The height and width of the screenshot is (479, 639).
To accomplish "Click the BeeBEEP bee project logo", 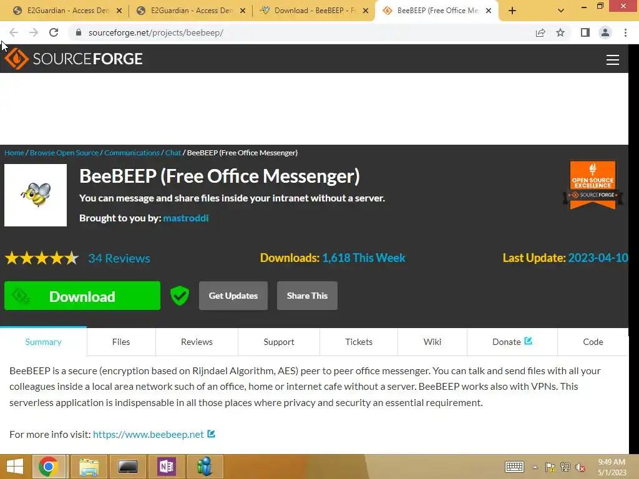I will (x=36, y=195).
